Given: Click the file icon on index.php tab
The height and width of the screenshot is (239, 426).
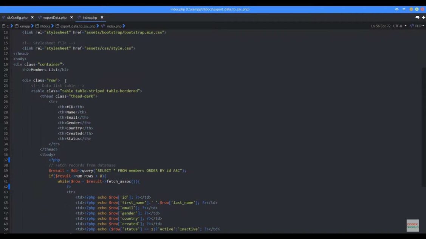Looking at the screenshot, I should (79, 17).
